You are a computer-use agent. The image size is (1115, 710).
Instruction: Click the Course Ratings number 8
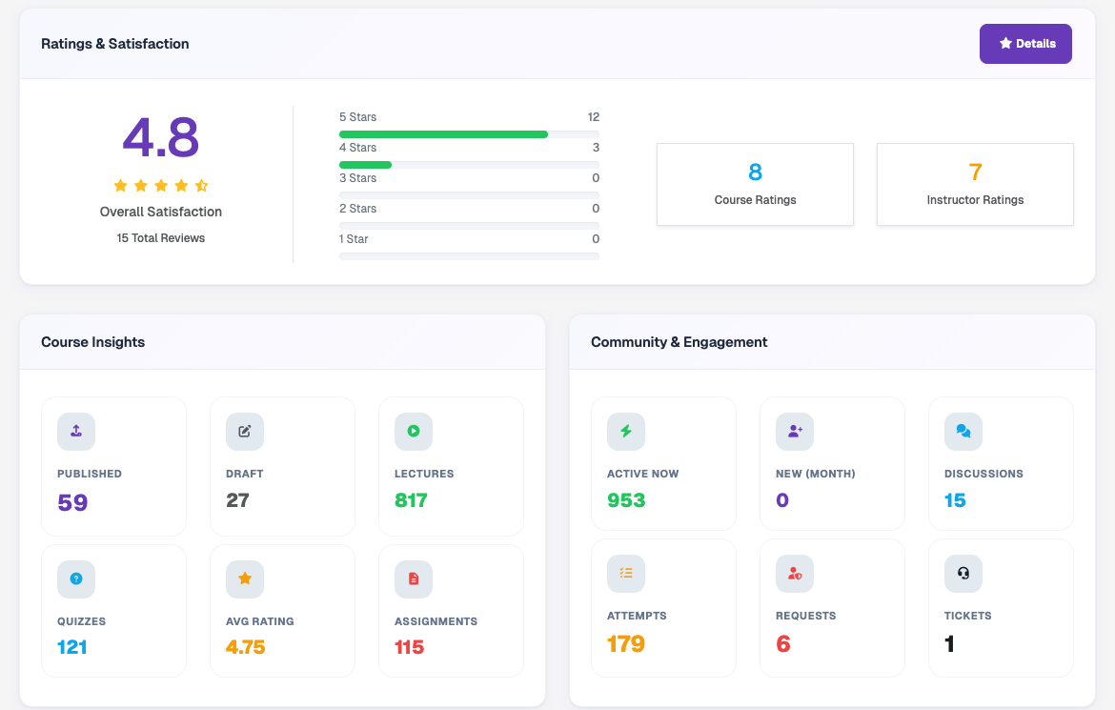755,172
